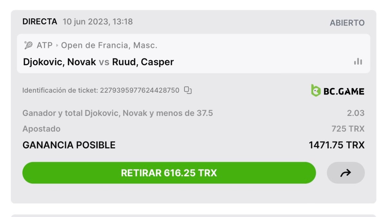Click the Ganador y total market description
This screenshot has height=217, width=387.
118,113
